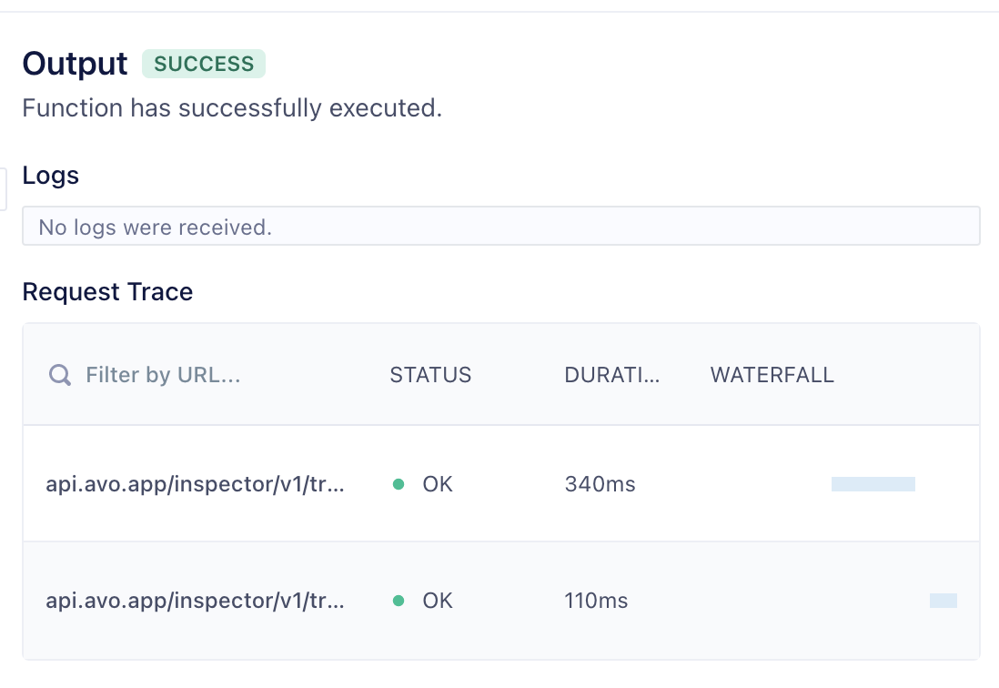Select the SUCCESS badge next to Output
Viewport: 999px width, 688px height.
[x=204, y=64]
